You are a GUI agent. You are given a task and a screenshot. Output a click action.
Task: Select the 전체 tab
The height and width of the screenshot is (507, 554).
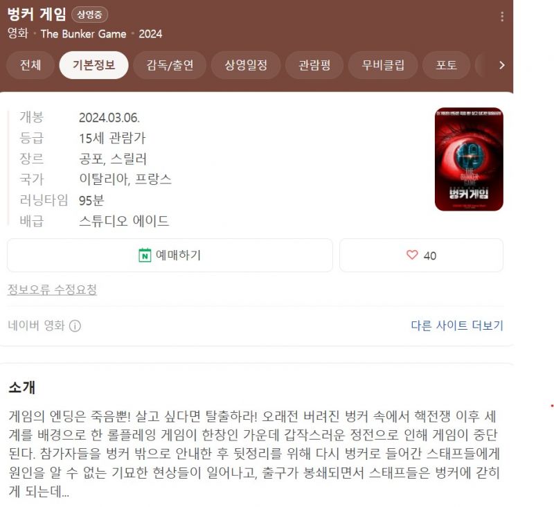point(30,65)
